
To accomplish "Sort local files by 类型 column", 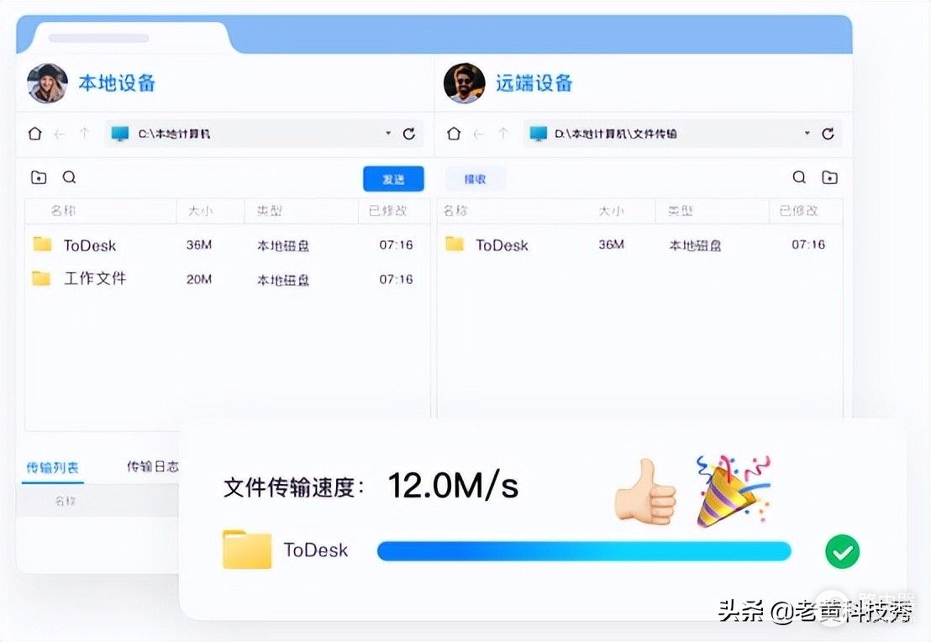I will [x=270, y=211].
